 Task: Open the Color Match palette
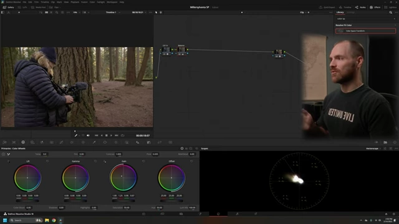[x=14, y=142]
